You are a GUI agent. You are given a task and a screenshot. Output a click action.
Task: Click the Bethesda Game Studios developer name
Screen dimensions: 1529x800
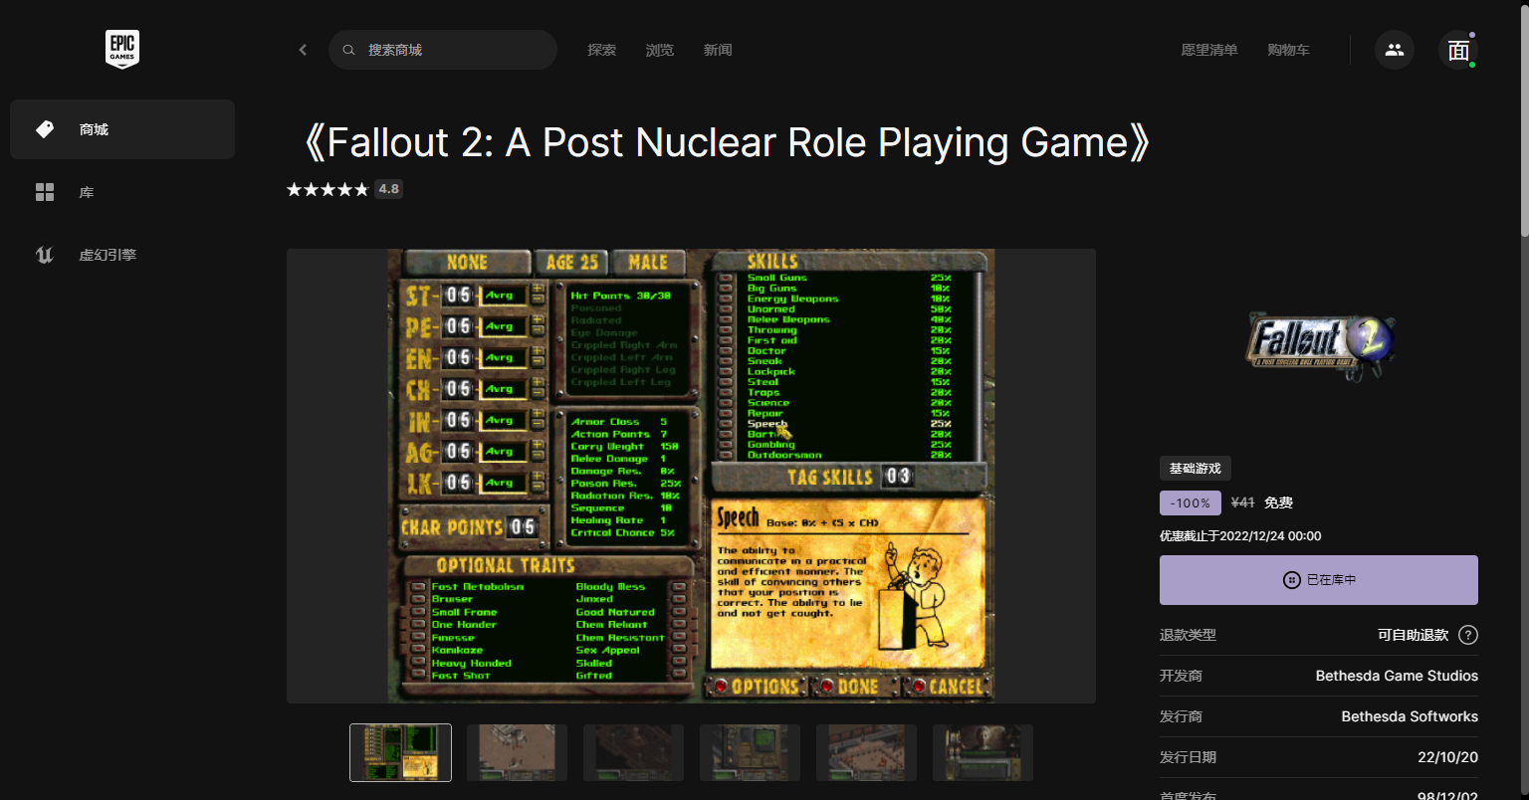1397,676
